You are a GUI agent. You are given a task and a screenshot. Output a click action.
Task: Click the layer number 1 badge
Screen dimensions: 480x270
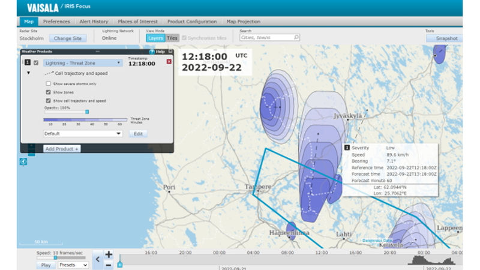tap(28, 62)
